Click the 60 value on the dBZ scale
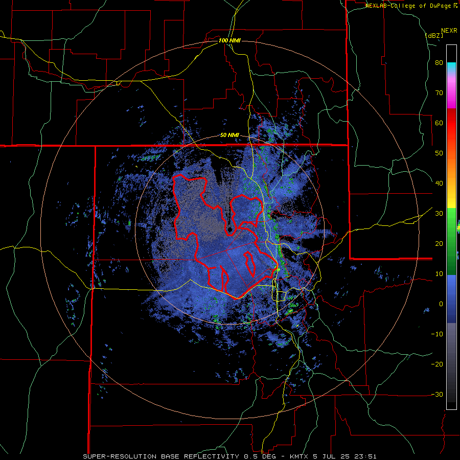The height and width of the screenshot is (460, 460). point(439,123)
